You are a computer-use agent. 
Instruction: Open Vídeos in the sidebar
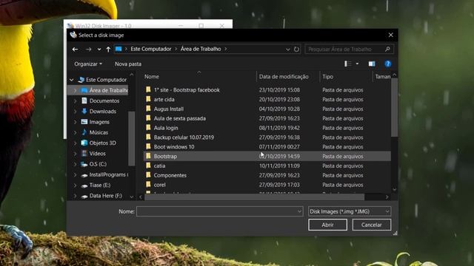pos(97,154)
